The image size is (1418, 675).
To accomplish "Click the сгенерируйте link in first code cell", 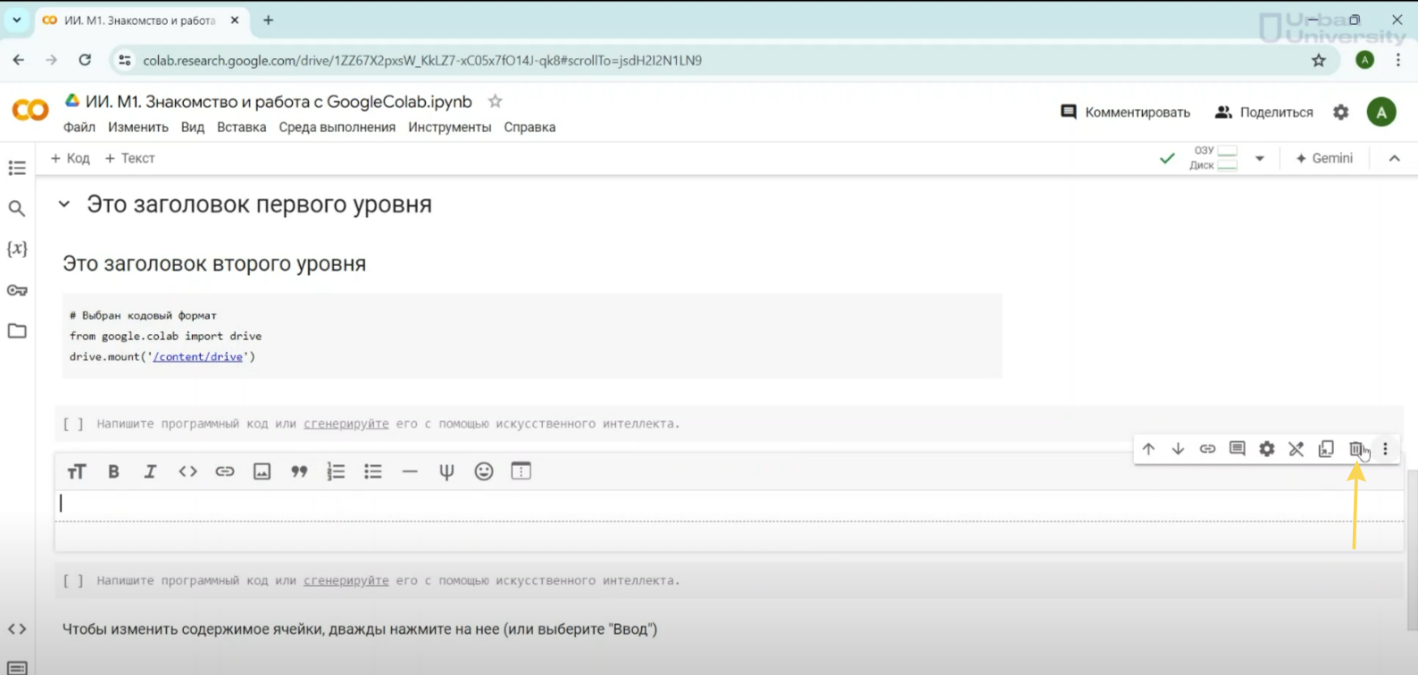I will coord(346,424).
